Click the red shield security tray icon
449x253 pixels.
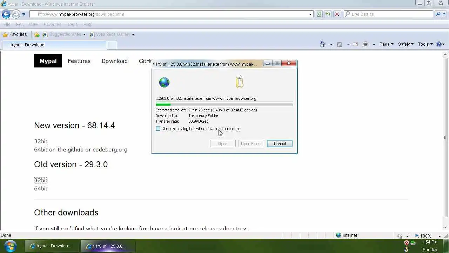pos(407,243)
